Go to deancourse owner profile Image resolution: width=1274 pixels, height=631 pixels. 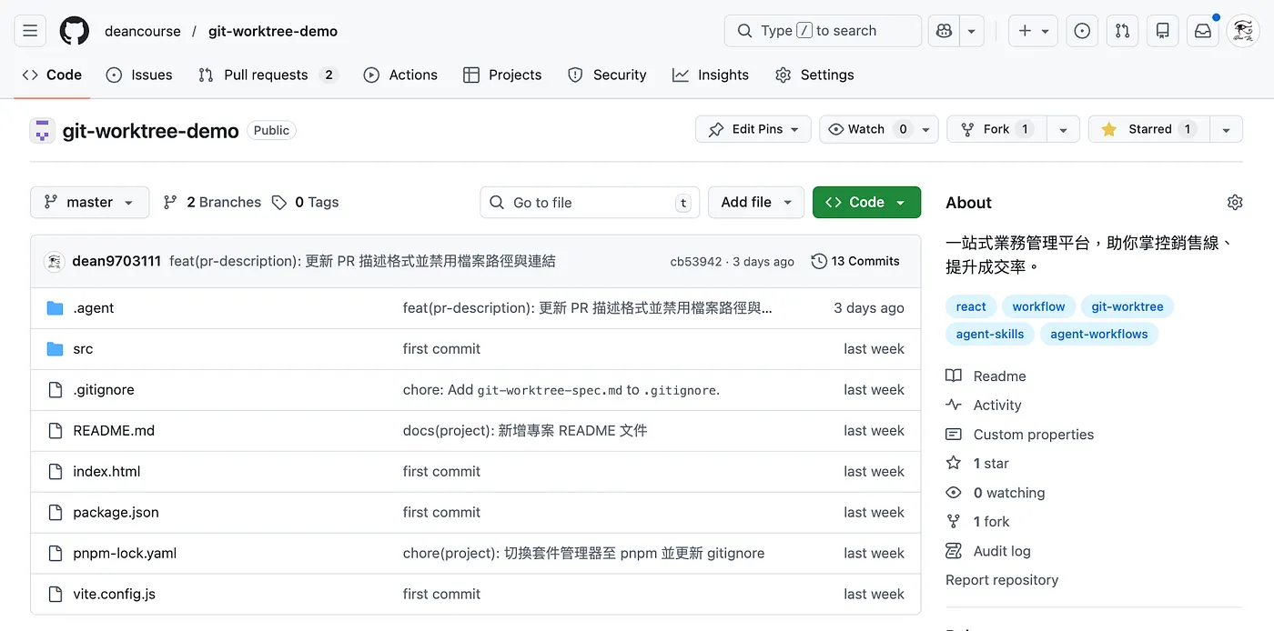143,31
